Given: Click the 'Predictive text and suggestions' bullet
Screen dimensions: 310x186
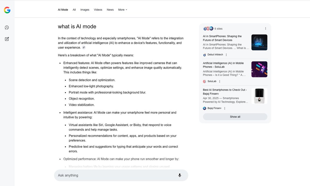Looking at the screenshot, I should coord(123,149).
